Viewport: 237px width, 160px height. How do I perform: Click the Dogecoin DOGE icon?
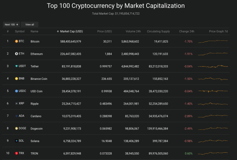[x=16, y=128]
